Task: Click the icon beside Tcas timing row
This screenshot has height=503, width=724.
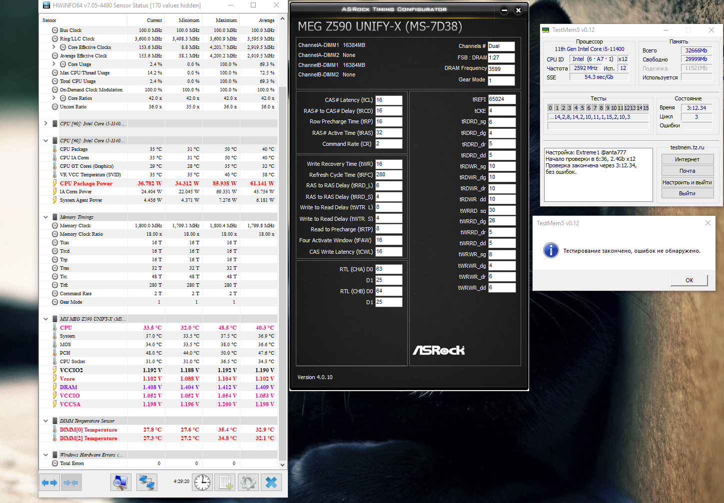Action: pos(55,243)
